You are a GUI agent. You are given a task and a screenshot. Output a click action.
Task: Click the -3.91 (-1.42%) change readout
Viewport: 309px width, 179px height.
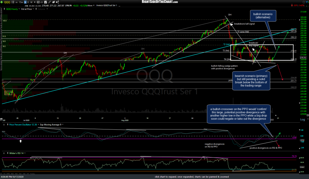click(299, 5)
